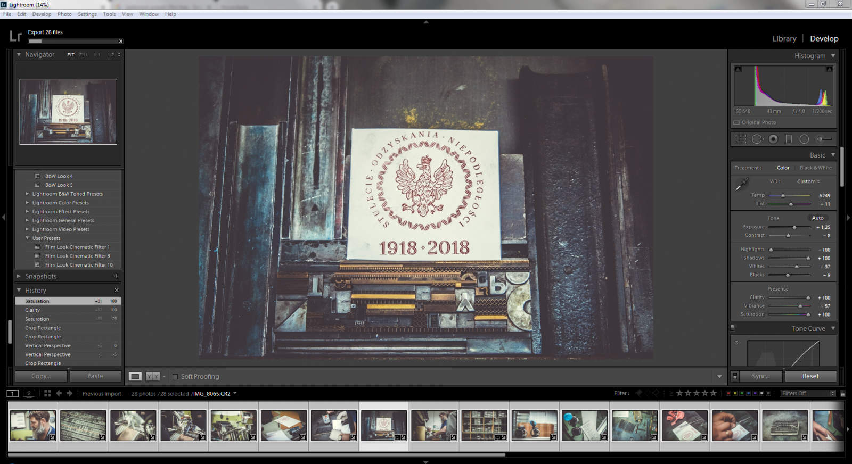Collapse the History panel
The height and width of the screenshot is (464, 852).
(x=19, y=291)
